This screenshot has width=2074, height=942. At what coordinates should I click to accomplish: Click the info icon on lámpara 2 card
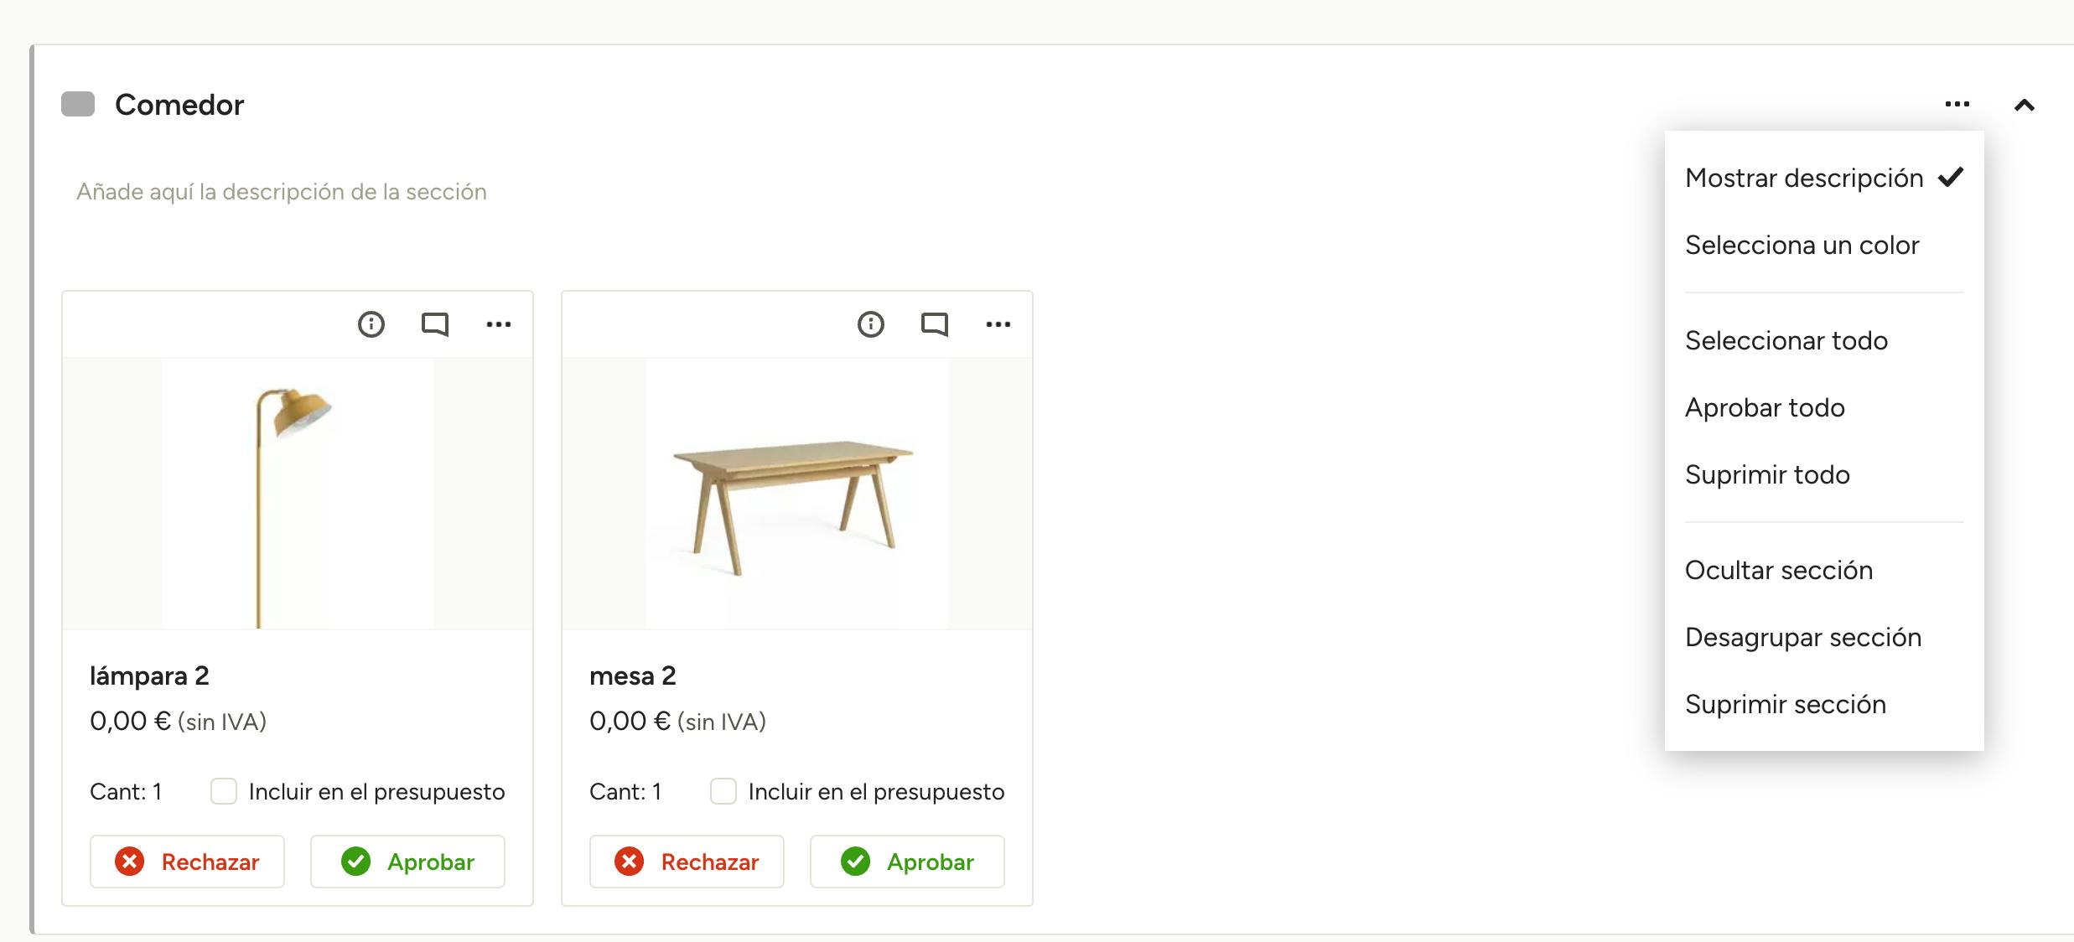pyautogui.click(x=371, y=324)
